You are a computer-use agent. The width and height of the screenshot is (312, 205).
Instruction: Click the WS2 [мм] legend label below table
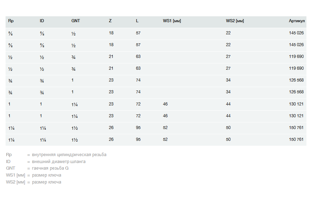[15, 182]
